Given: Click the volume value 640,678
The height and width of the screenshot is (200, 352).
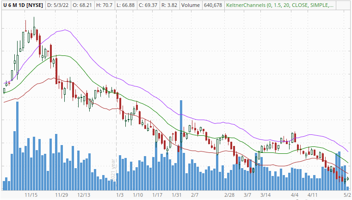Looking at the screenshot, I should tap(213, 5).
